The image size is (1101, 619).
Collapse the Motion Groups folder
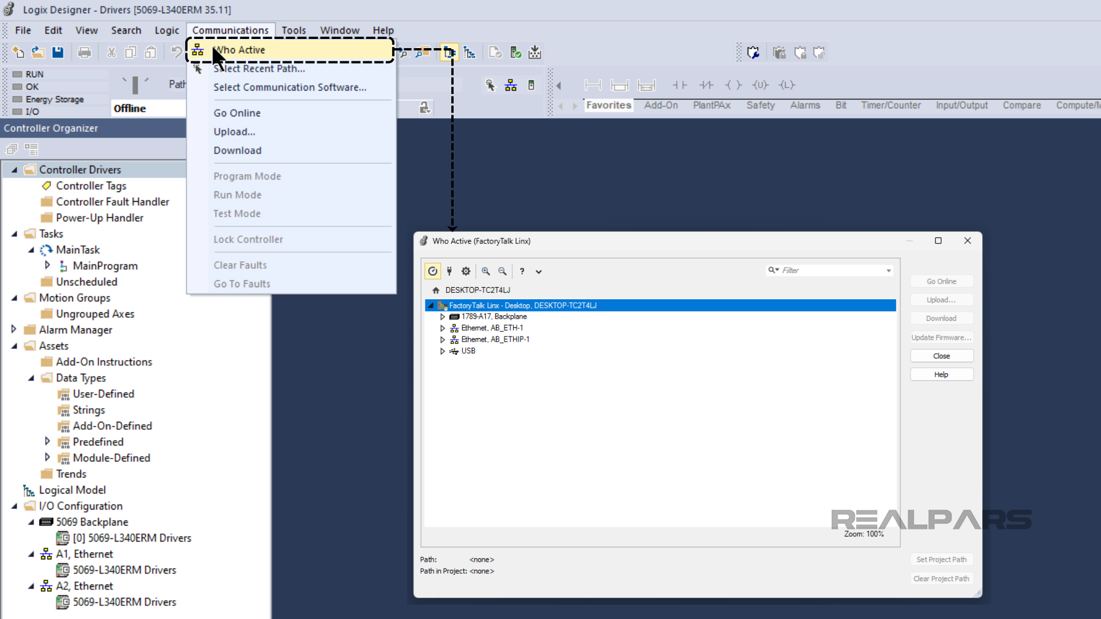[x=14, y=298]
